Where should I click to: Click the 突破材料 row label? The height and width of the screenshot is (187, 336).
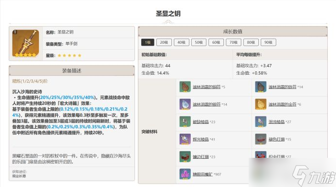pos(150,132)
